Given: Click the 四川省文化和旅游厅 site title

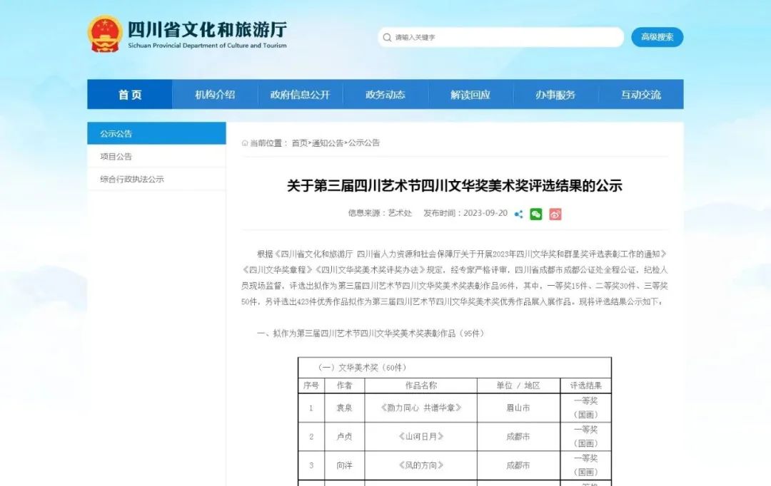Looking at the screenshot, I should (207, 29).
